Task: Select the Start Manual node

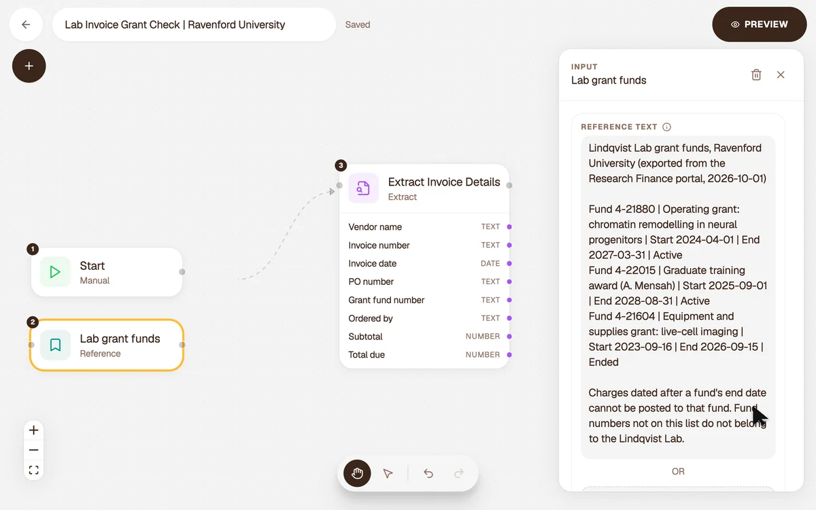Action: pyautogui.click(x=107, y=272)
